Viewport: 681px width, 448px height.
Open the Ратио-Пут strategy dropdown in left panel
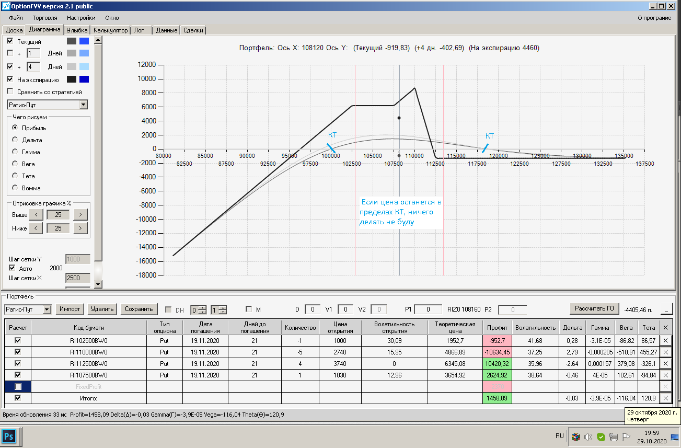[x=84, y=105]
